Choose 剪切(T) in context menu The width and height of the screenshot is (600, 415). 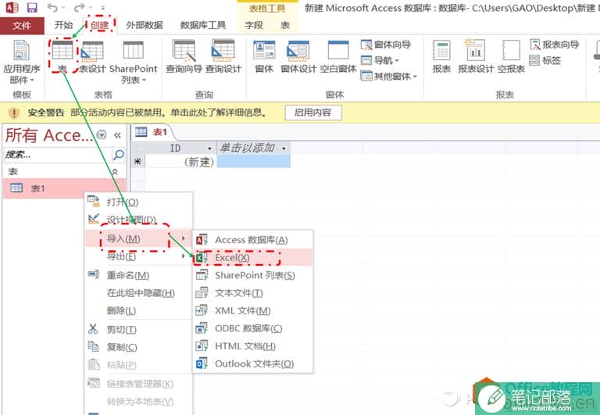coord(138,329)
